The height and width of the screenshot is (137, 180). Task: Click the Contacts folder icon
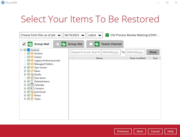tap(32, 89)
